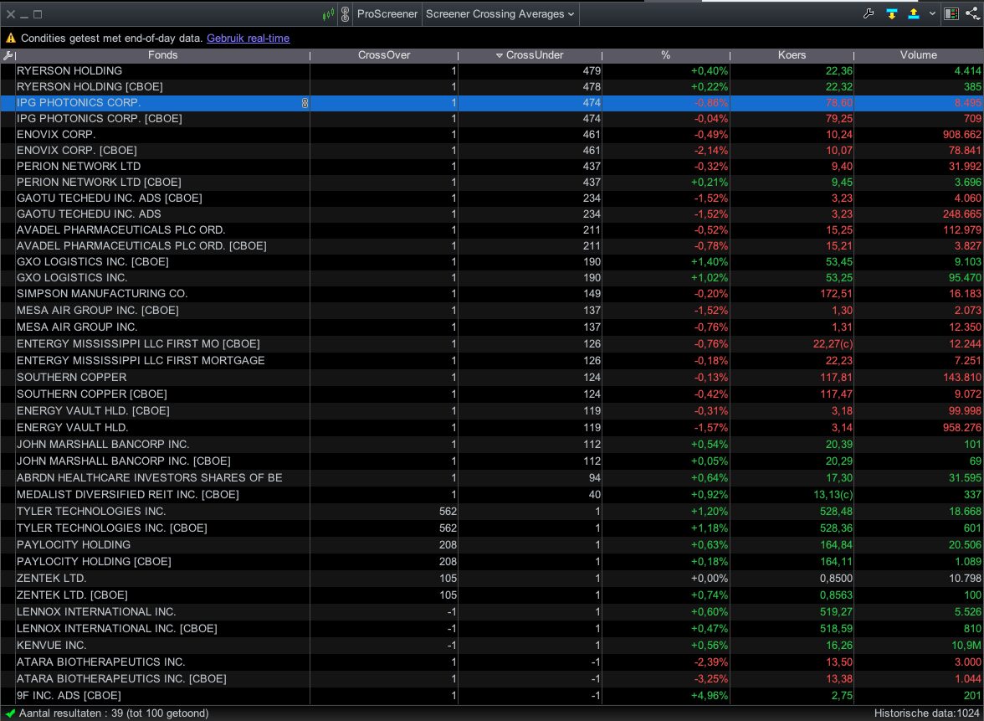
Task: Click the green checkmark in status bar
Action: tap(10, 713)
